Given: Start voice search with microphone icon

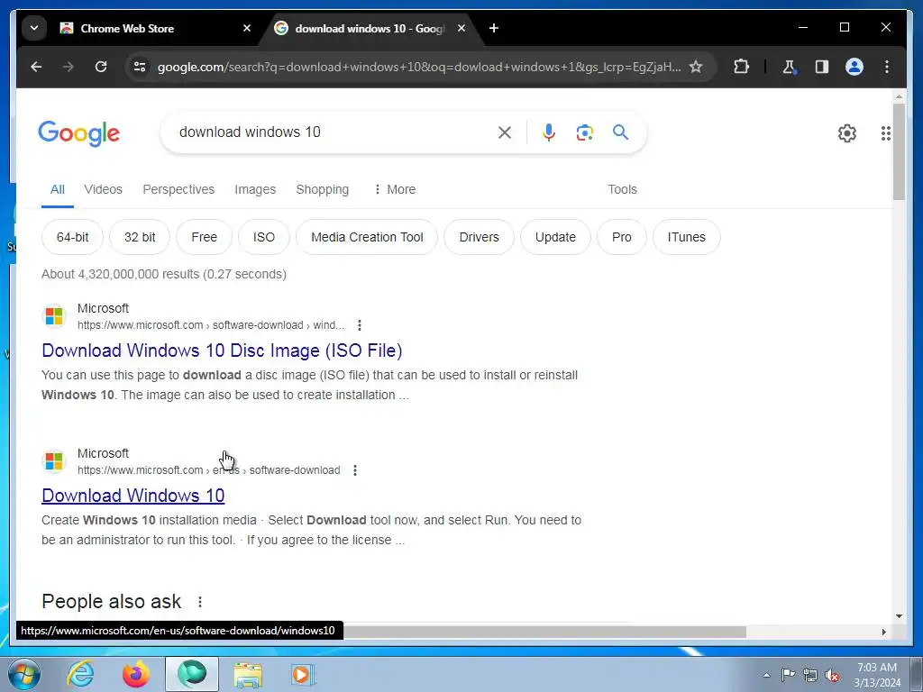Looking at the screenshot, I should [549, 132].
